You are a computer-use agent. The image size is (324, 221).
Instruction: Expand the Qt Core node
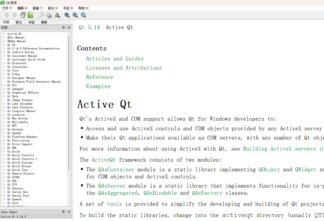tap(4, 70)
